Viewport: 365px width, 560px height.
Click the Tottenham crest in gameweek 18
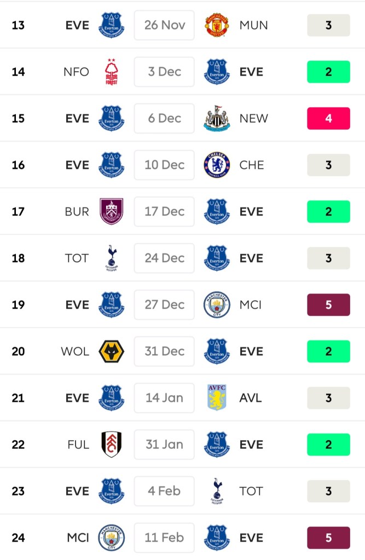coord(112,258)
